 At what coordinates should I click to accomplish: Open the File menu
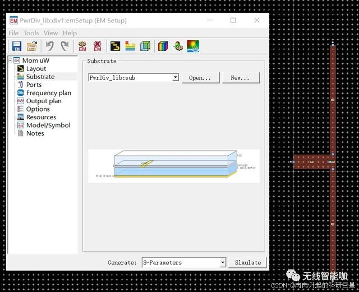pos(13,33)
